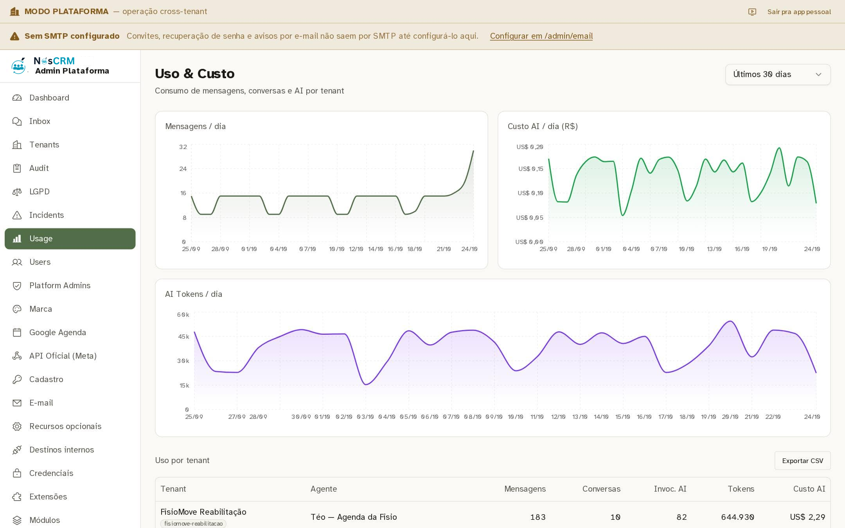Click the LGPD scales icon
Screen dimensions: 845x528
click(x=17, y=192)
